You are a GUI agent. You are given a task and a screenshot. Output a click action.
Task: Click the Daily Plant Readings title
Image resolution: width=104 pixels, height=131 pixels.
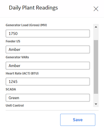tap(33, 8)
